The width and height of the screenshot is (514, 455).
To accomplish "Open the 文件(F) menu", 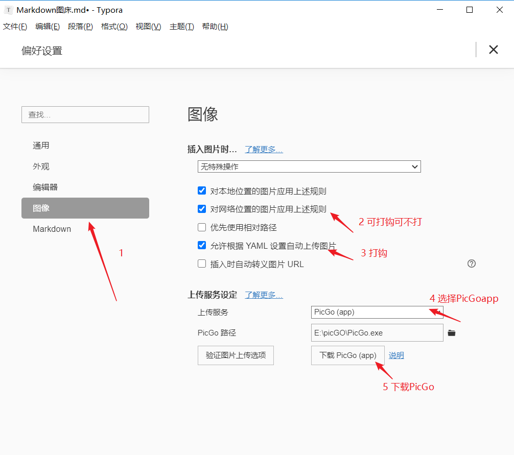I will click(x=15, y=27).
